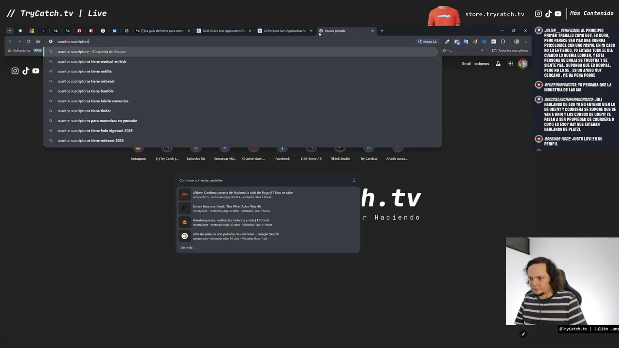Switch to first ACM Quick Join Application tab
Screen dimensions: 619x348
(x=224, y=31)
